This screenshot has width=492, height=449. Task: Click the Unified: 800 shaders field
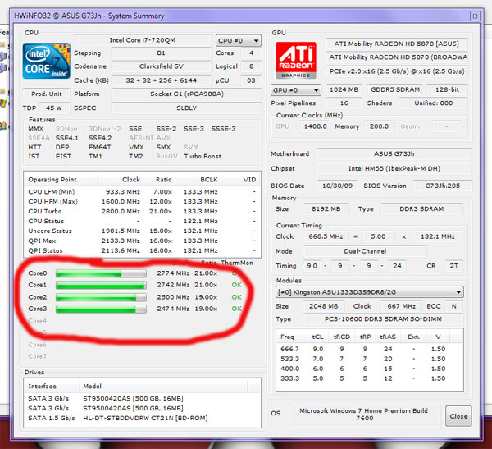click(433, 103)
